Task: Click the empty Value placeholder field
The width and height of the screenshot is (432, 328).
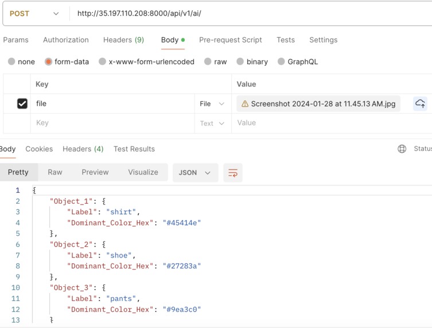Action: click(332, 123)
